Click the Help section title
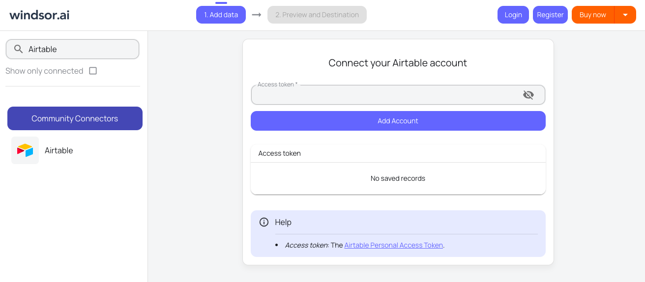Viewport: 645px width, 282px height. [283, 222]
